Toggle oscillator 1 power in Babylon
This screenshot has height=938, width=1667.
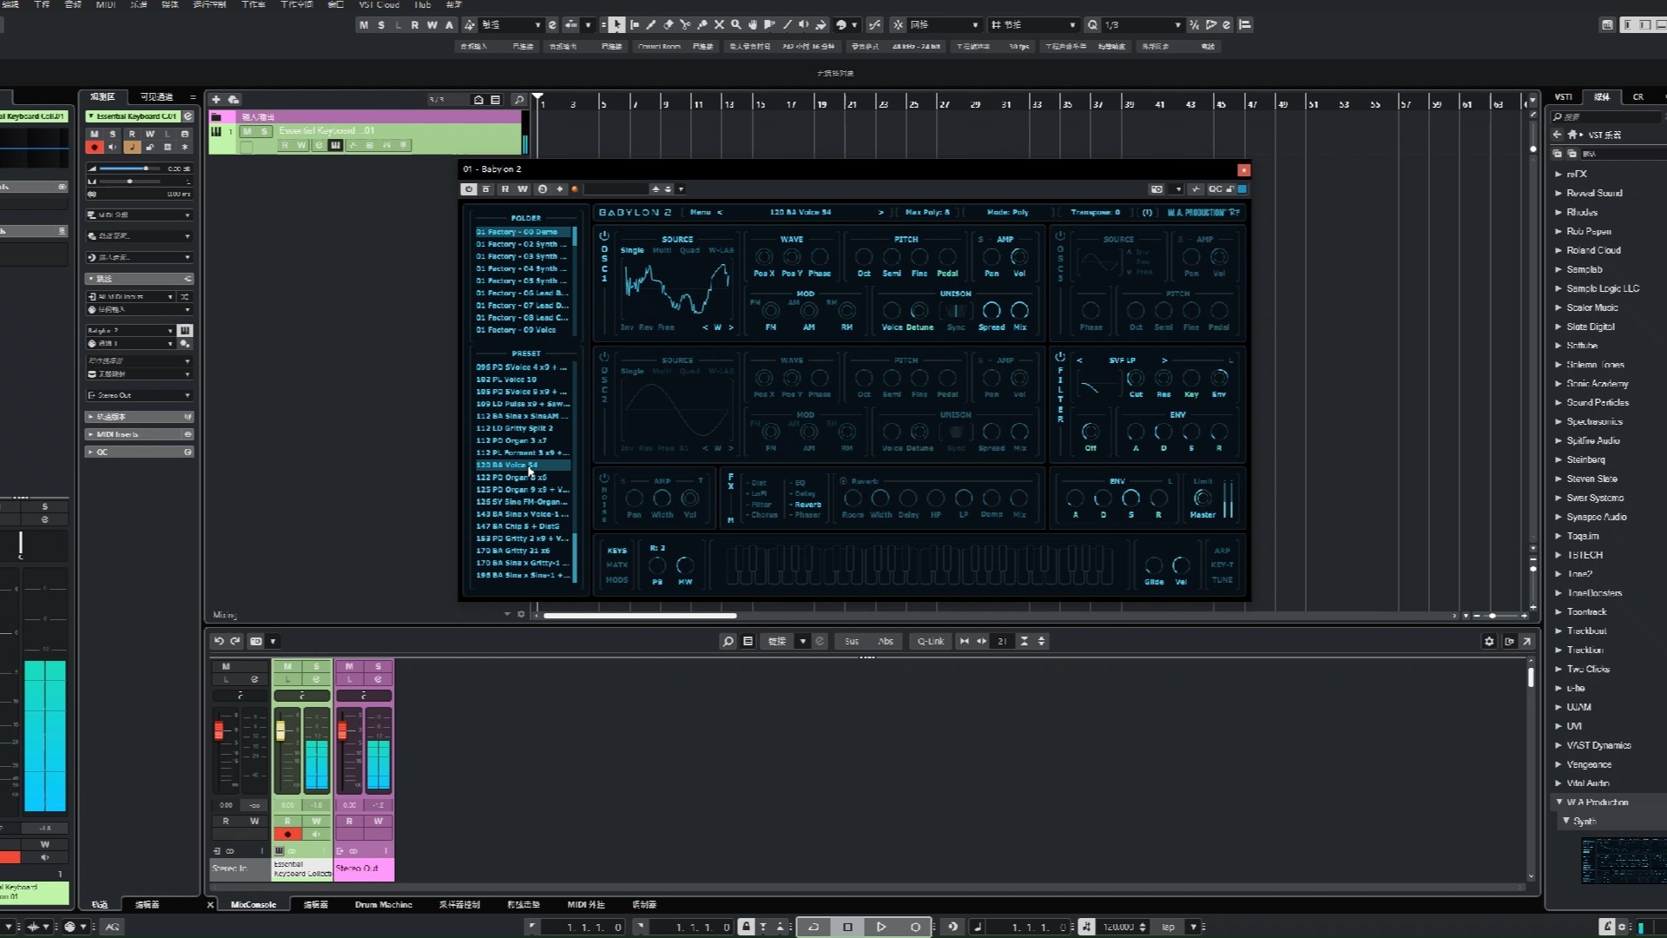(x=604, y=236)
